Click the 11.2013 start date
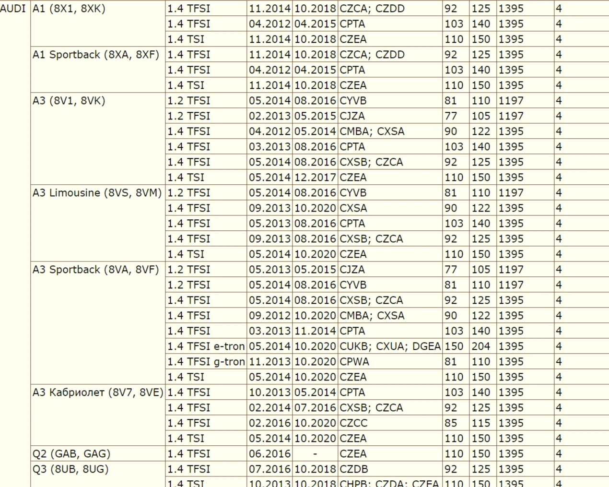 [x=270, y=362]
